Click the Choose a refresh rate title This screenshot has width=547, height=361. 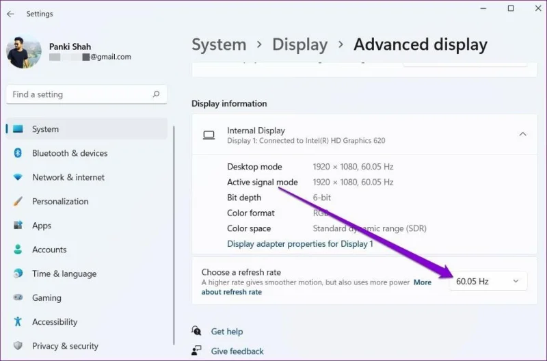point(241,272)
